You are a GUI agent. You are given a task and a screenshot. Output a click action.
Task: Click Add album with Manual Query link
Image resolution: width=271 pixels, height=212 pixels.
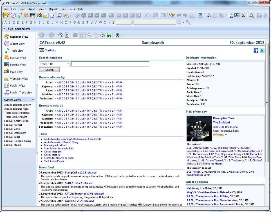61,142
